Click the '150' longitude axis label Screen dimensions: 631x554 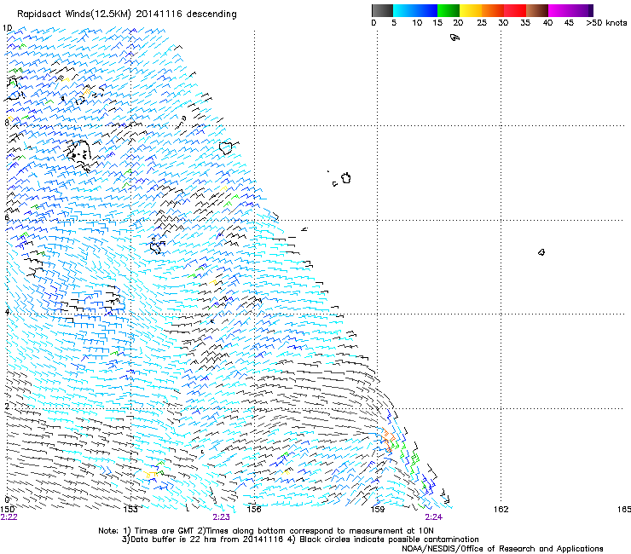[7, 510]
